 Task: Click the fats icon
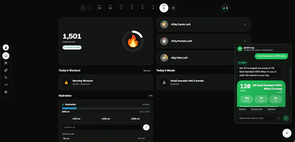click(164, 58)
